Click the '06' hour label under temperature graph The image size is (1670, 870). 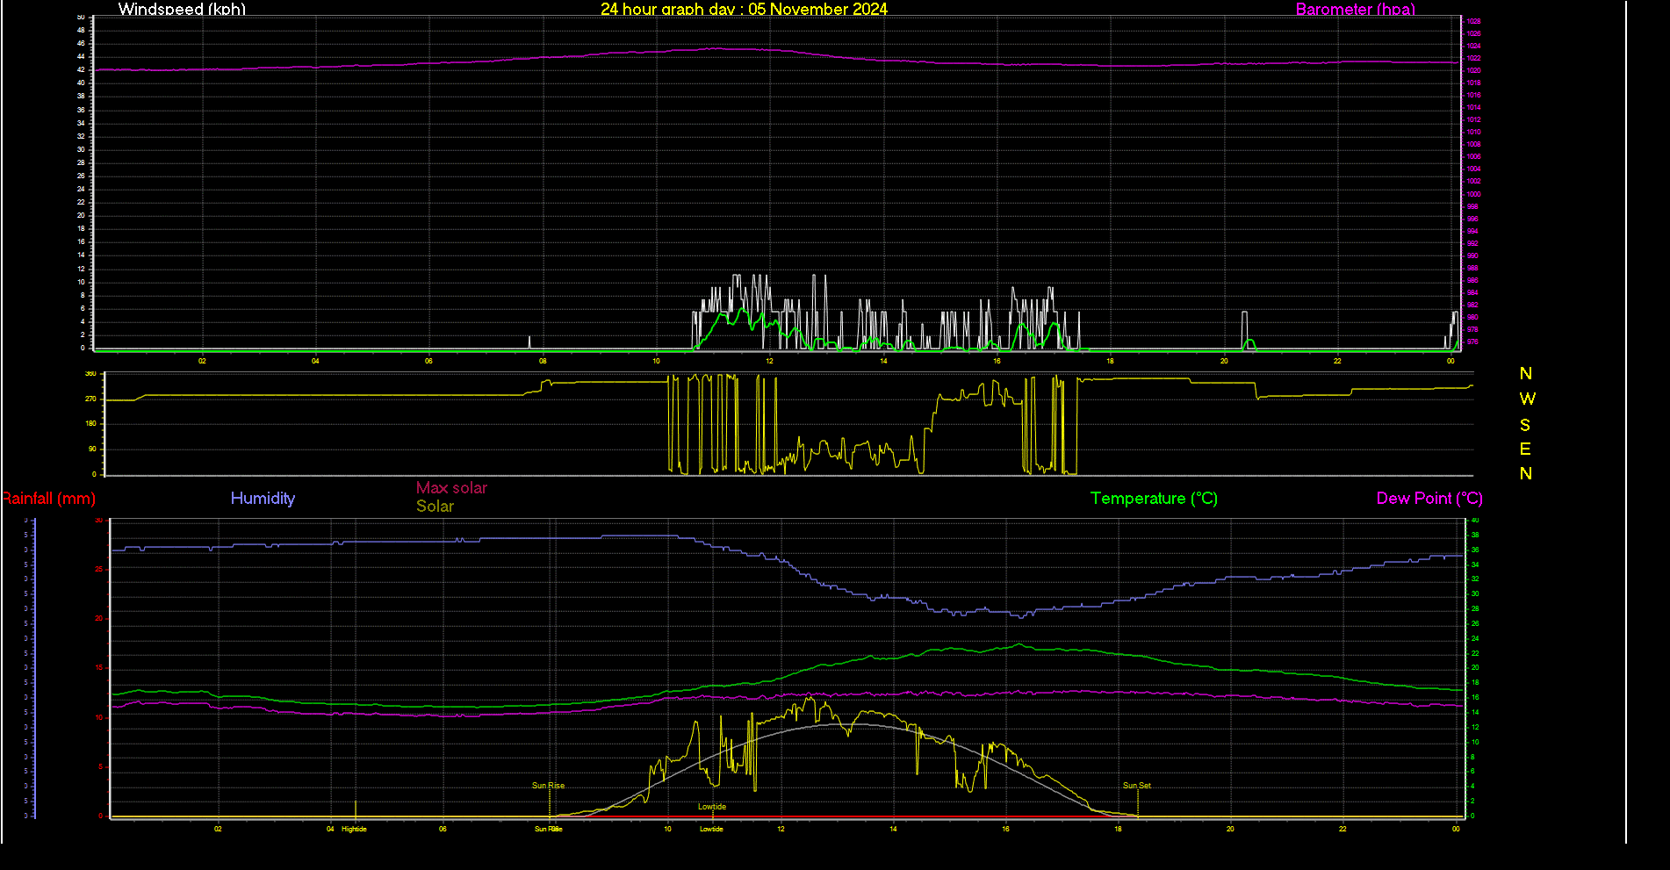point(443,829)
